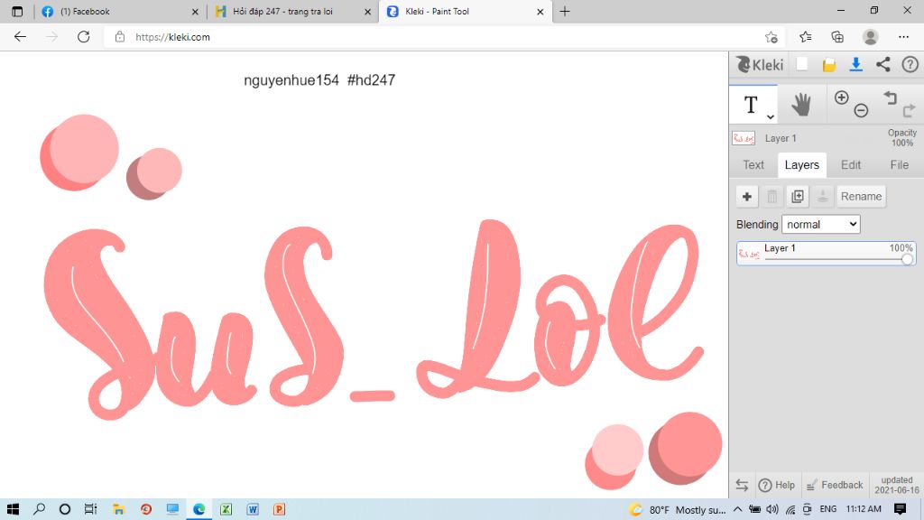924x520 pixels.
Task: Click the Layer 1 preview thumbnail below toolbar
Action: (744, 138)
